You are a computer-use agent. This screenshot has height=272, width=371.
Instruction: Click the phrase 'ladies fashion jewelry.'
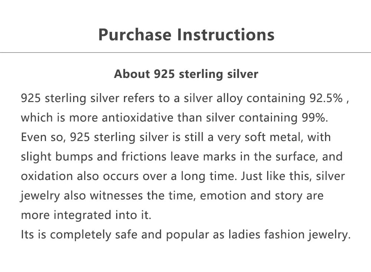pos(289,235)
